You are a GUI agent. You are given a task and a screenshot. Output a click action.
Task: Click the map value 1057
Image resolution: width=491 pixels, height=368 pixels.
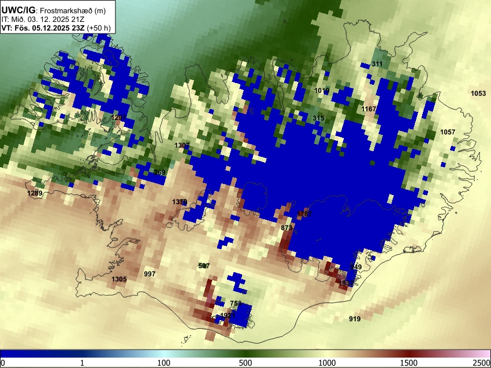(448, 132)
